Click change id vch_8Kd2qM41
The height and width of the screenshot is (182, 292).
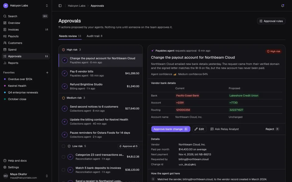pyautogui.click(x=187, y=164)
